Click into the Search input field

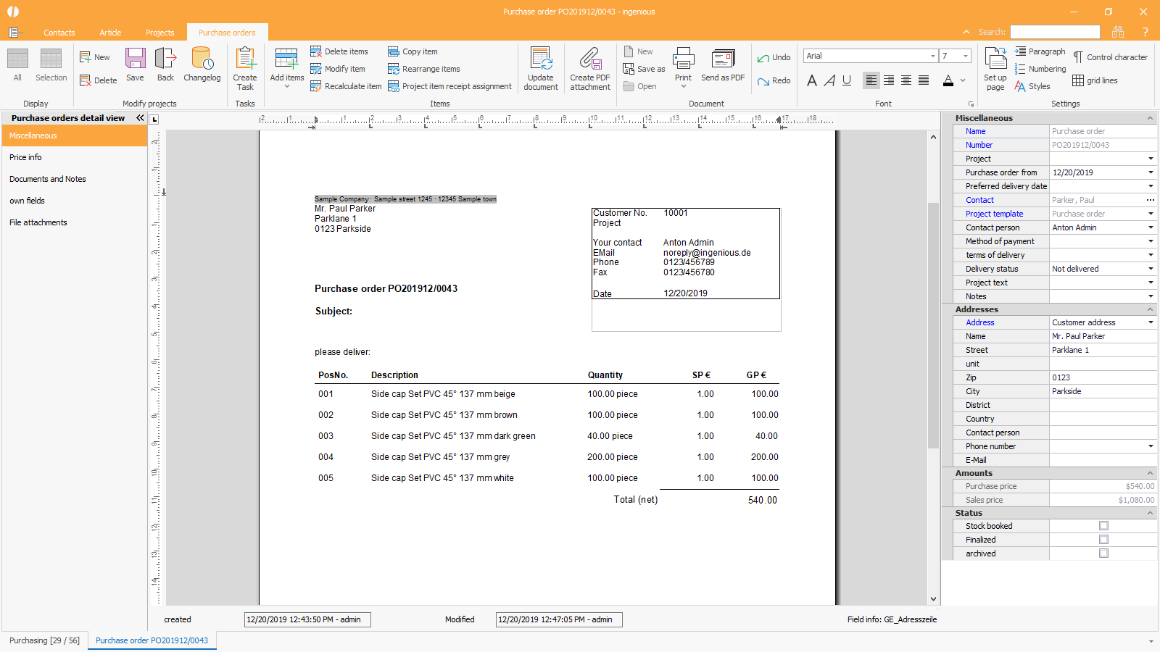coord(1055,32)
